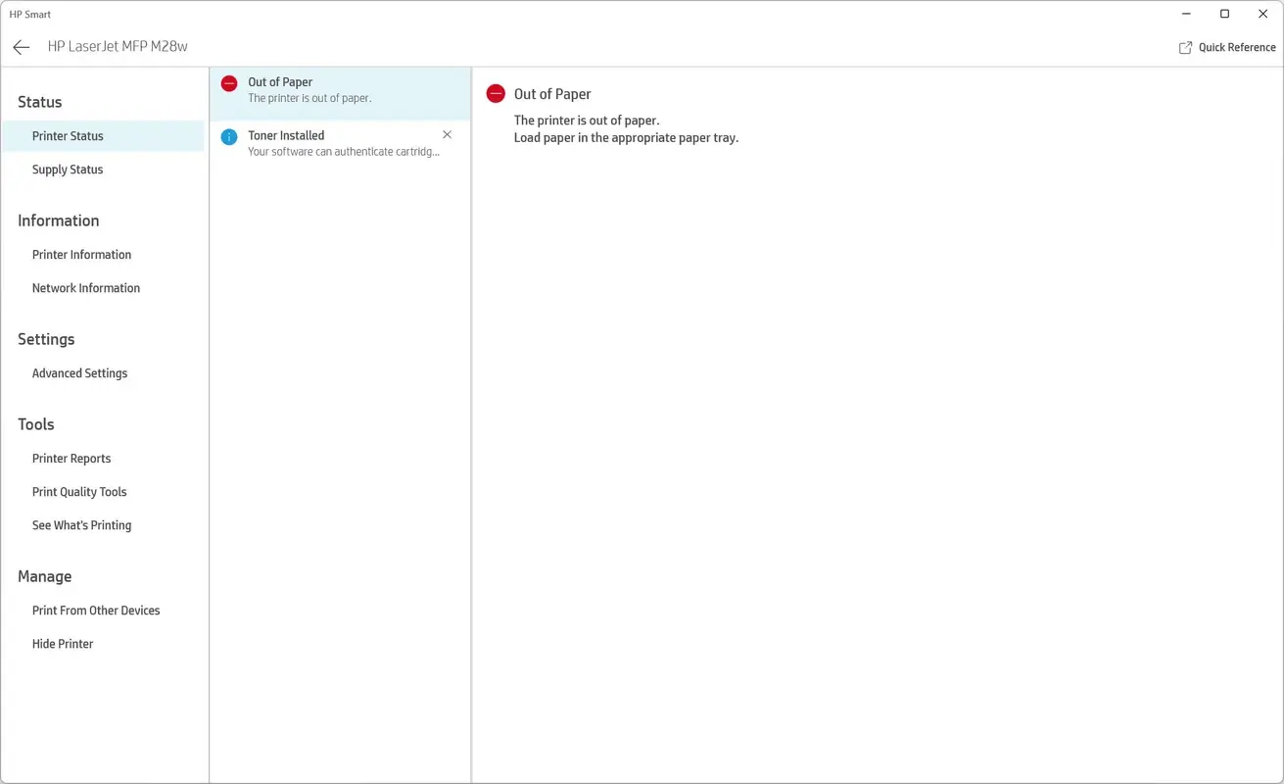Hide the HP LaserJet printer
The height and width of the screenshot is (784, 1284).
point(62,643)
